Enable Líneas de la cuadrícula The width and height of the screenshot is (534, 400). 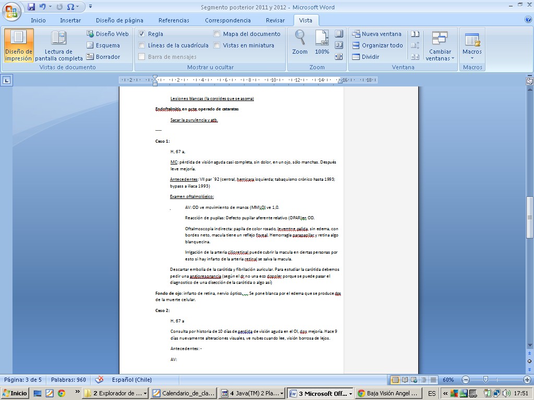(142, 45)
